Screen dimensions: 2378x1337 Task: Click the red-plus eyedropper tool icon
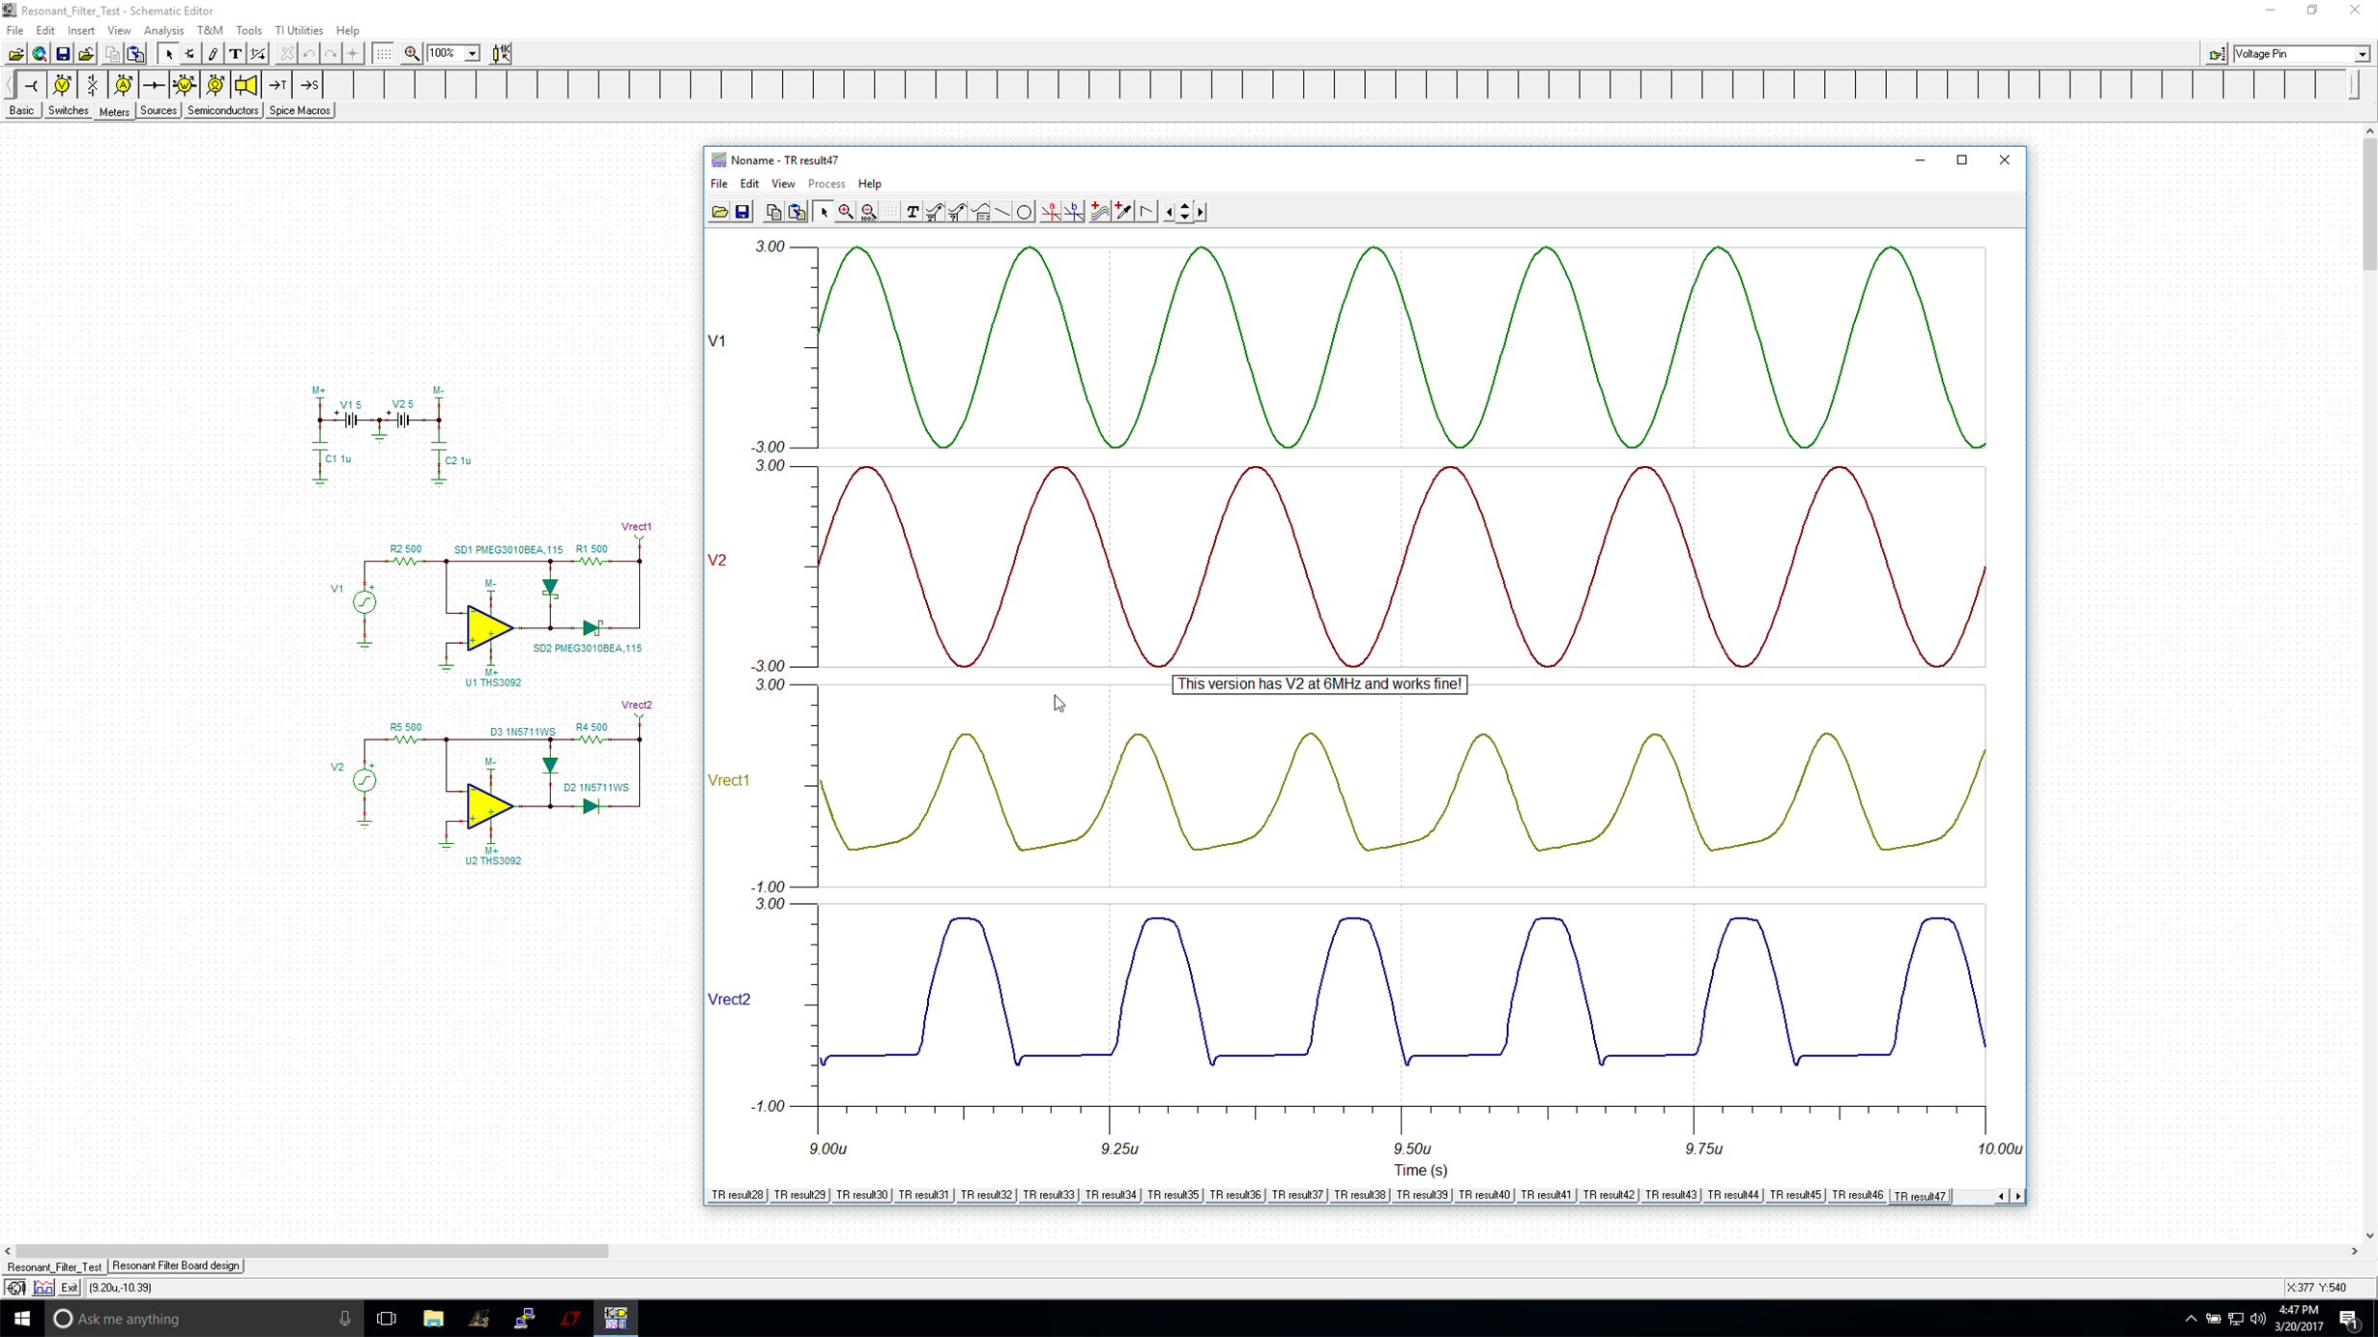[x=1123, y=213]
